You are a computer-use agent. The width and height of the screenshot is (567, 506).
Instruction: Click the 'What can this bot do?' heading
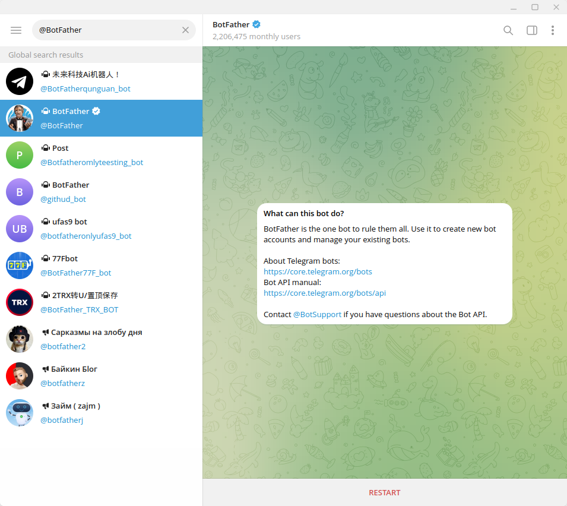pyautogui.click(x=304, y=213)
